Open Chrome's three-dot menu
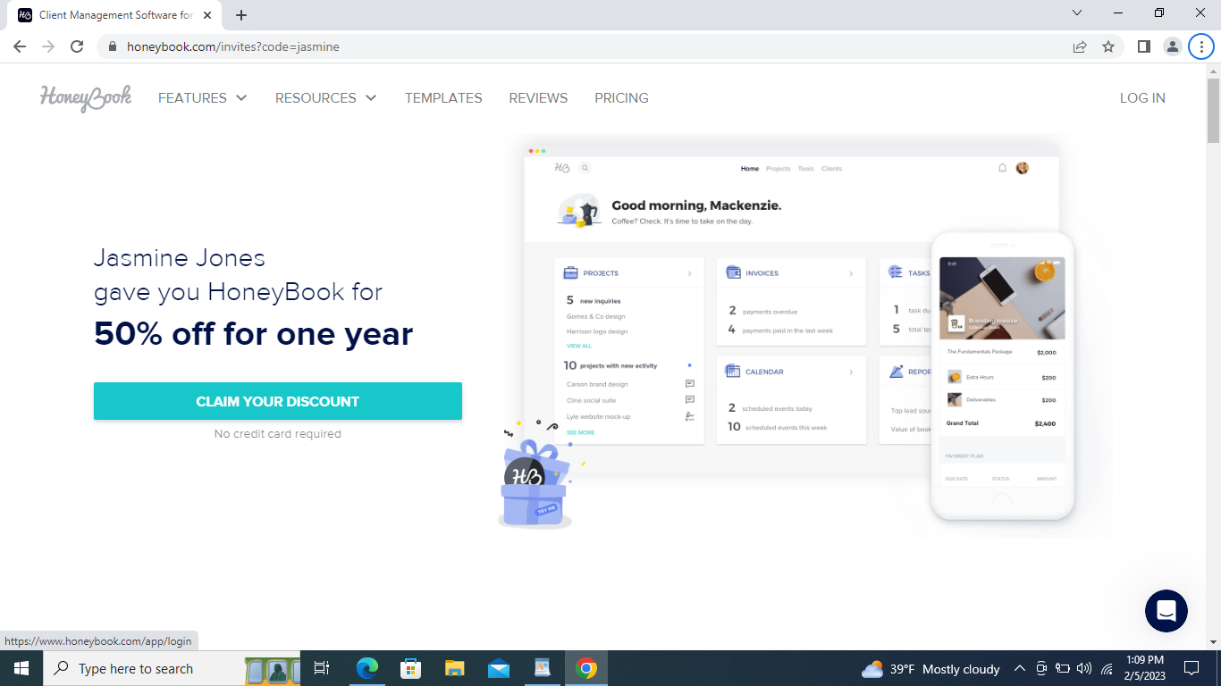1221x686 pixels. 1200,46
